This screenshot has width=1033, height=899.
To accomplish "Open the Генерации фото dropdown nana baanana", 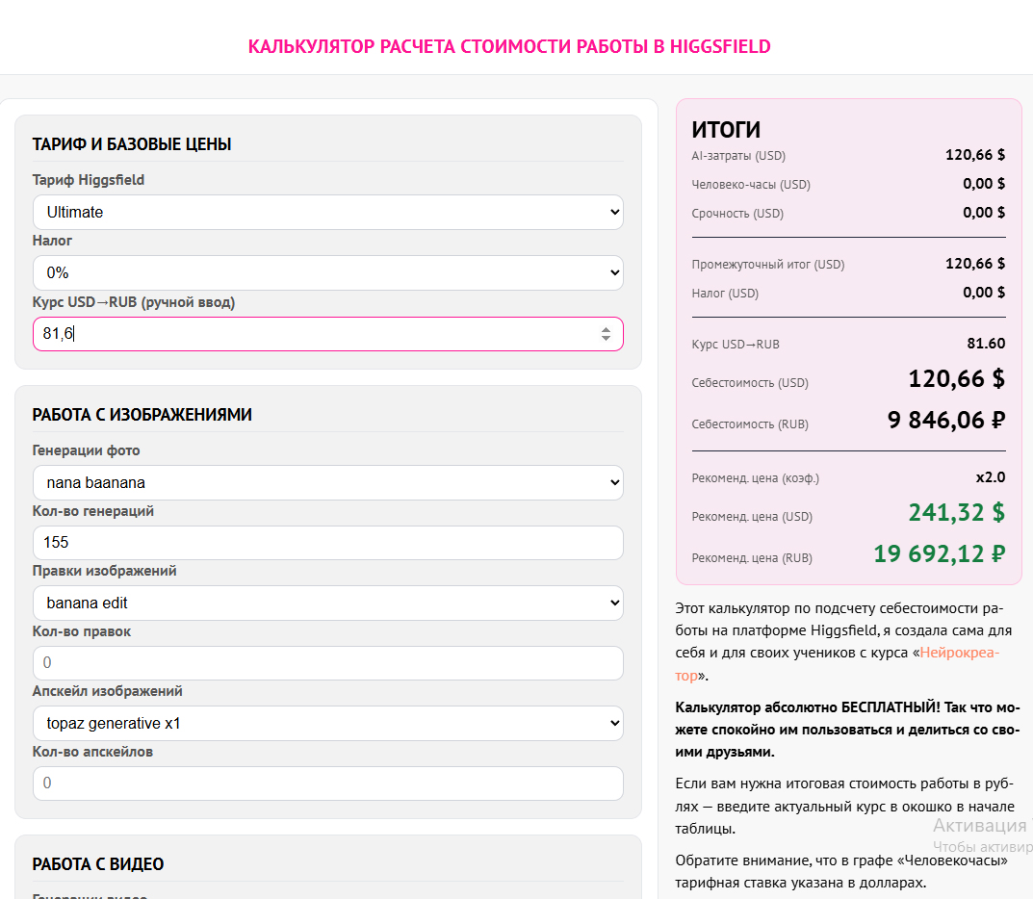I will coord(327,483).
